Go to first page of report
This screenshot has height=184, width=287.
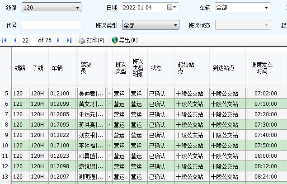click(x=5, y=40)
